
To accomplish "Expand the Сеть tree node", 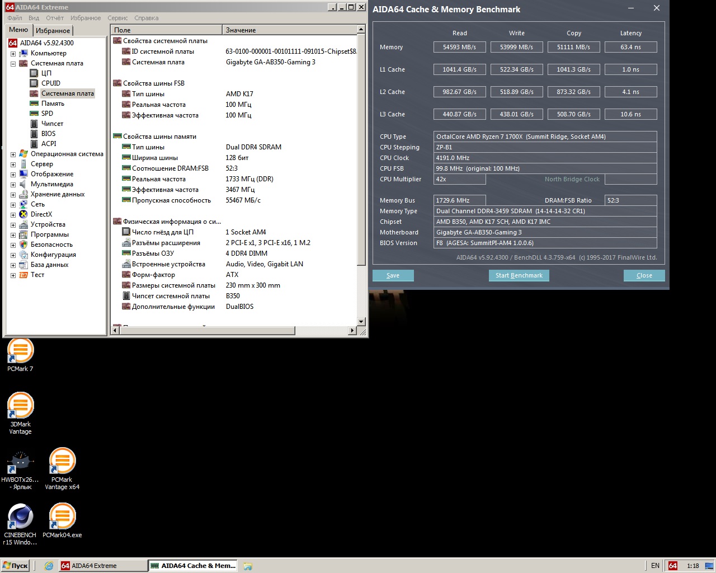I will (13, 205).
